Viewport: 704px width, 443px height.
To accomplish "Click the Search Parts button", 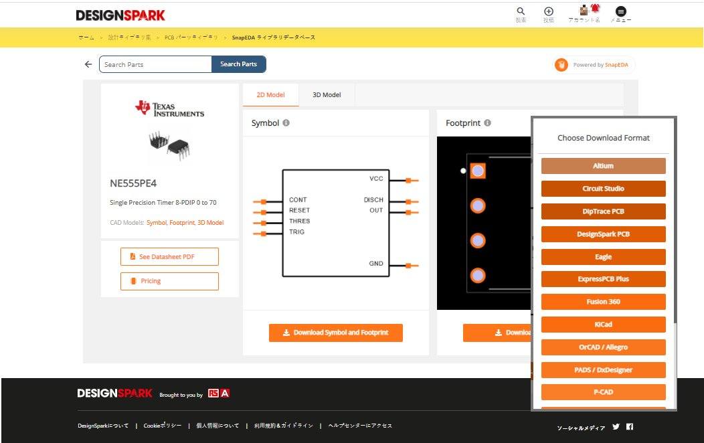I will pos(238,64).
